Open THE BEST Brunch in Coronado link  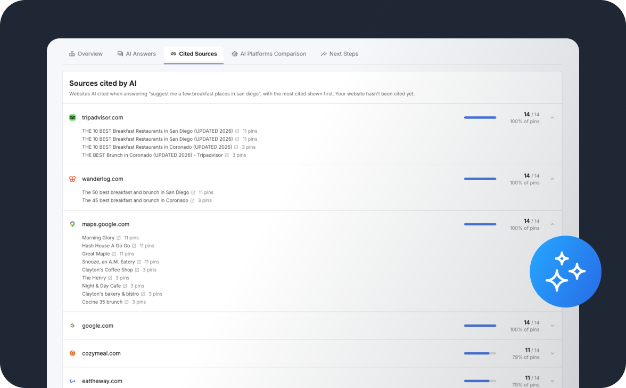[x=152, y=155]
